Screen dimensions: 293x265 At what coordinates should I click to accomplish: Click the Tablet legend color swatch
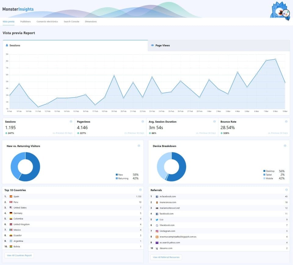pos(264,175)
